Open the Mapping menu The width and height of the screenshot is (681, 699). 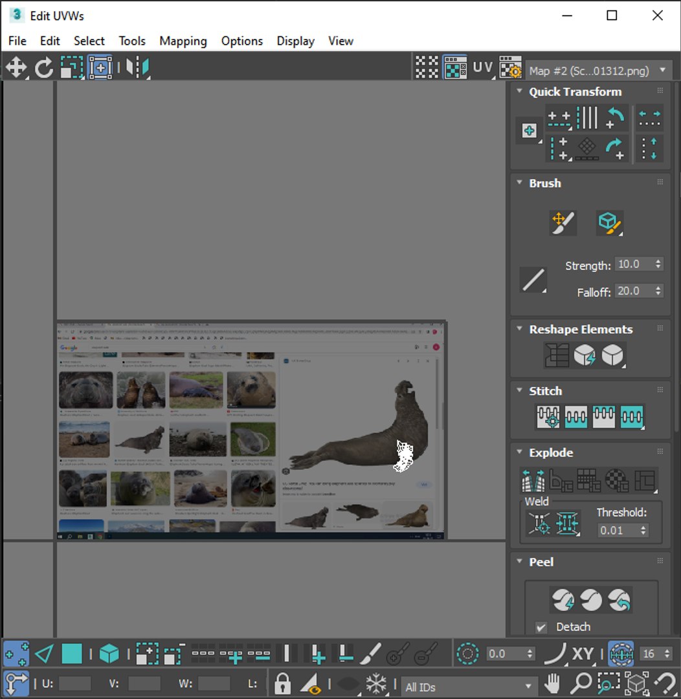183,41
